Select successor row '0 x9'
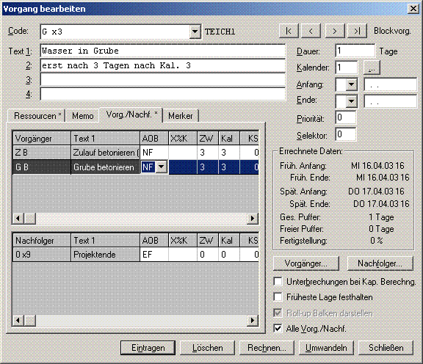 [42, 255]
